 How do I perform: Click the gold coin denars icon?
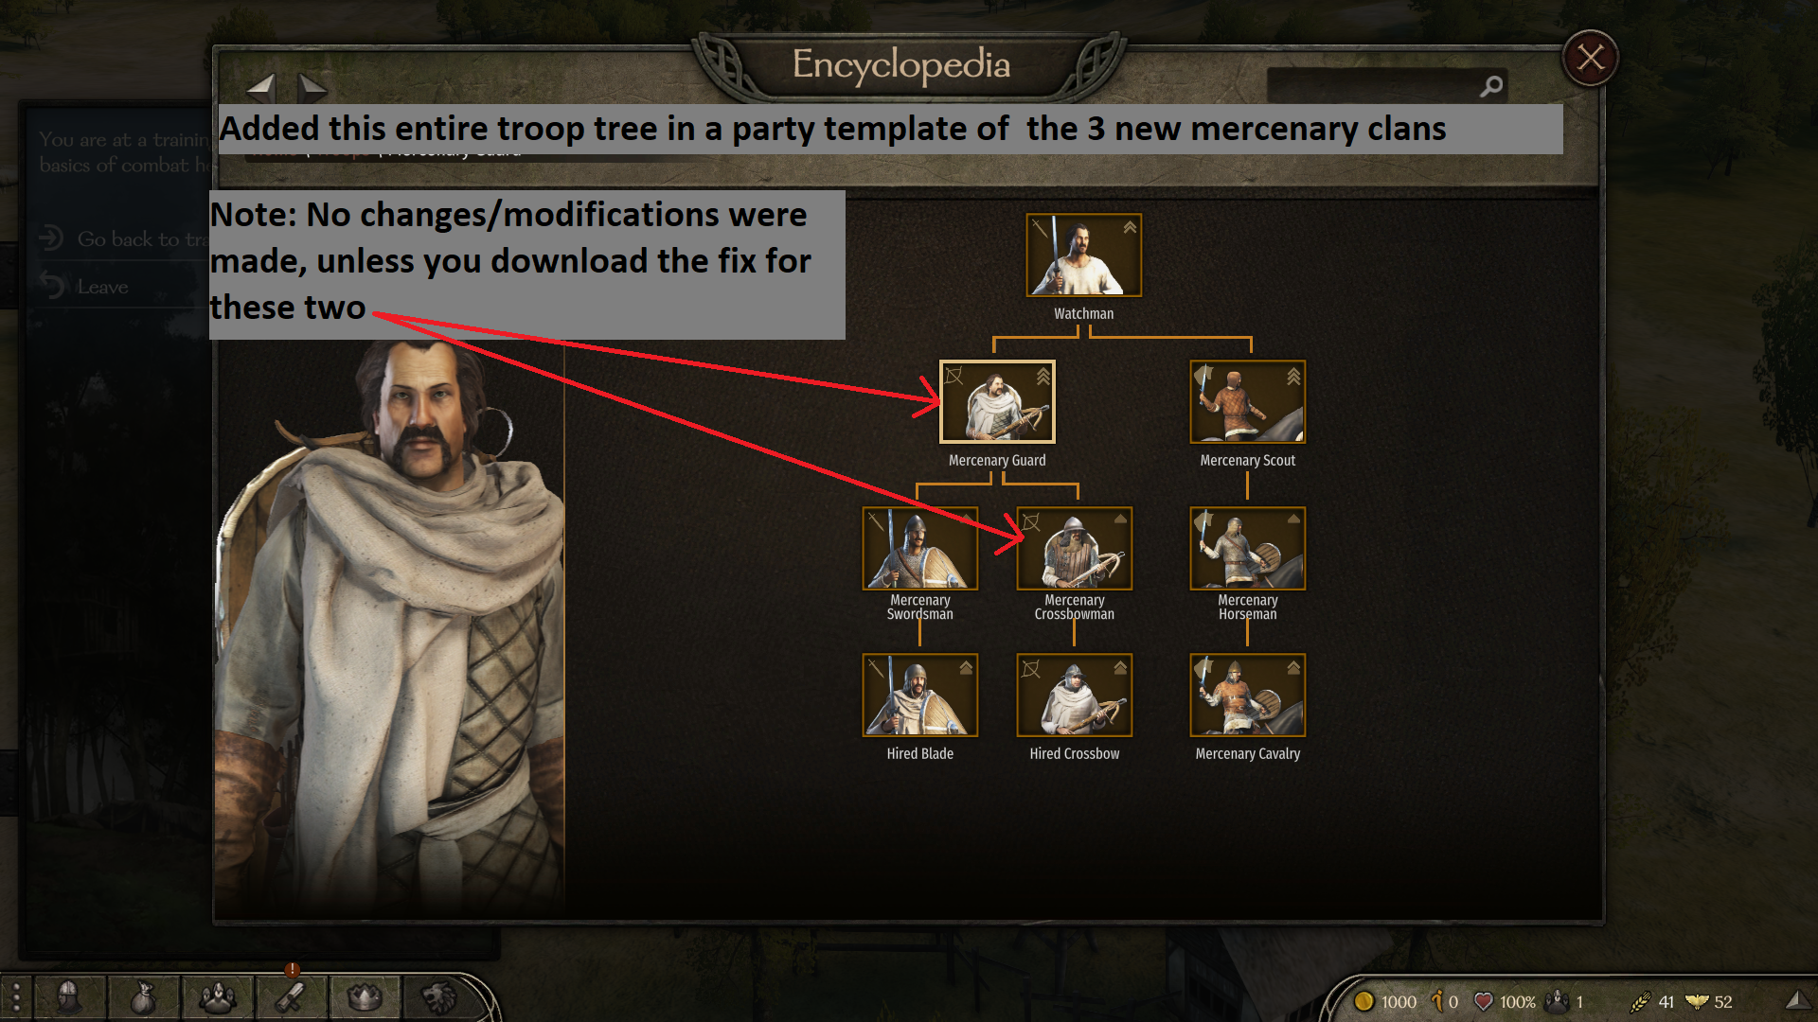pyautogui.click(x=1364, y=1001)
